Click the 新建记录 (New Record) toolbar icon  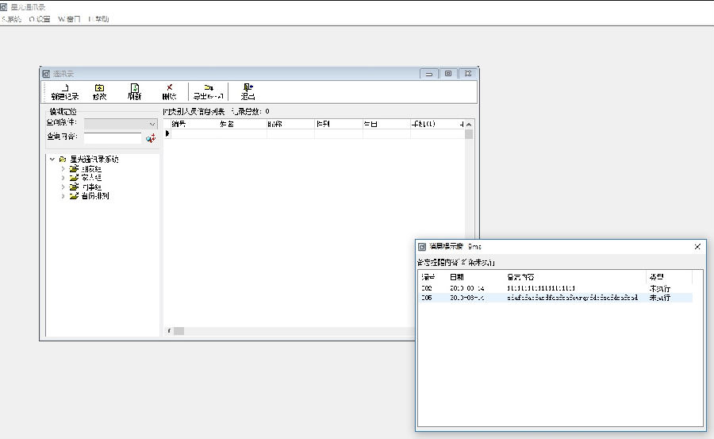point(64,91)
